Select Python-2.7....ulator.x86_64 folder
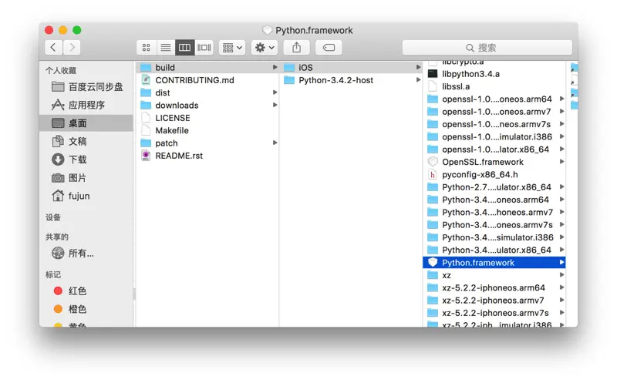Image resolution: width=617 pixels, height=383 pixels. (x=494, y=187)
